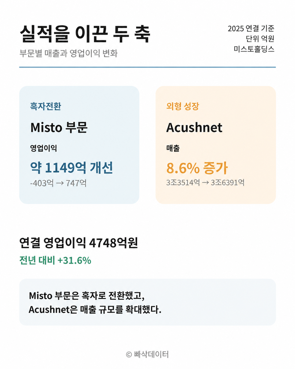Screen dimensions: 295x369
Task: Click the green 전년 대비 +31.6% text
Action: tap(55, 261)
